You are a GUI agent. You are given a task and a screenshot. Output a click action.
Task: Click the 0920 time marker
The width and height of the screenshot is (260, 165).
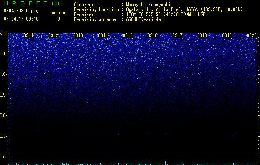(252, 35)
